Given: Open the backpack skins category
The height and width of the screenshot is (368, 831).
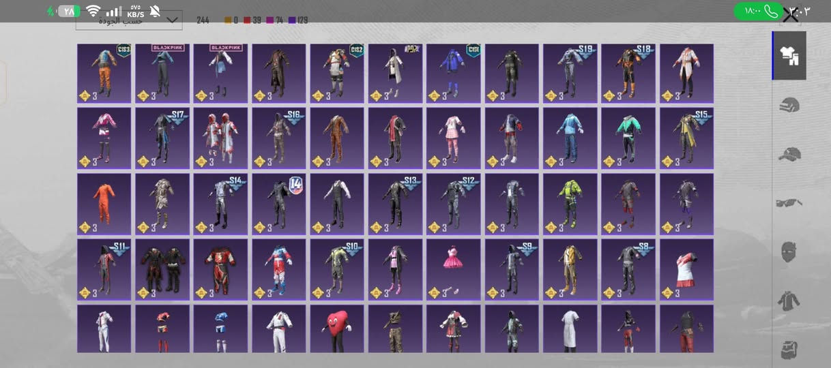Looking at the screenshot, I should [x=789, y=350].
